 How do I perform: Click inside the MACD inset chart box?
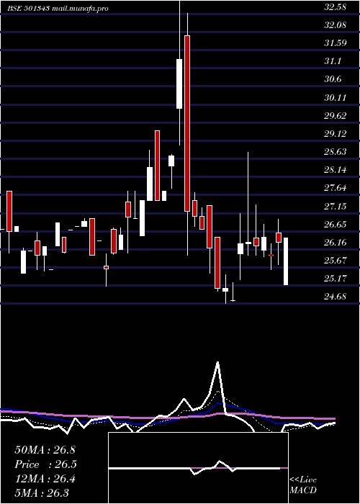pyautogui.click(x=198, y=468)
